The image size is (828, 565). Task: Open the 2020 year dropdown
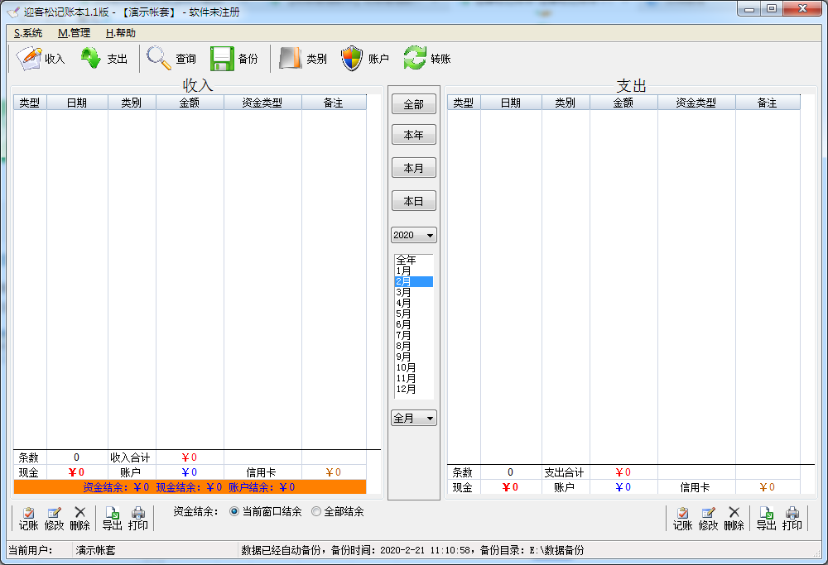click(414, 235)
